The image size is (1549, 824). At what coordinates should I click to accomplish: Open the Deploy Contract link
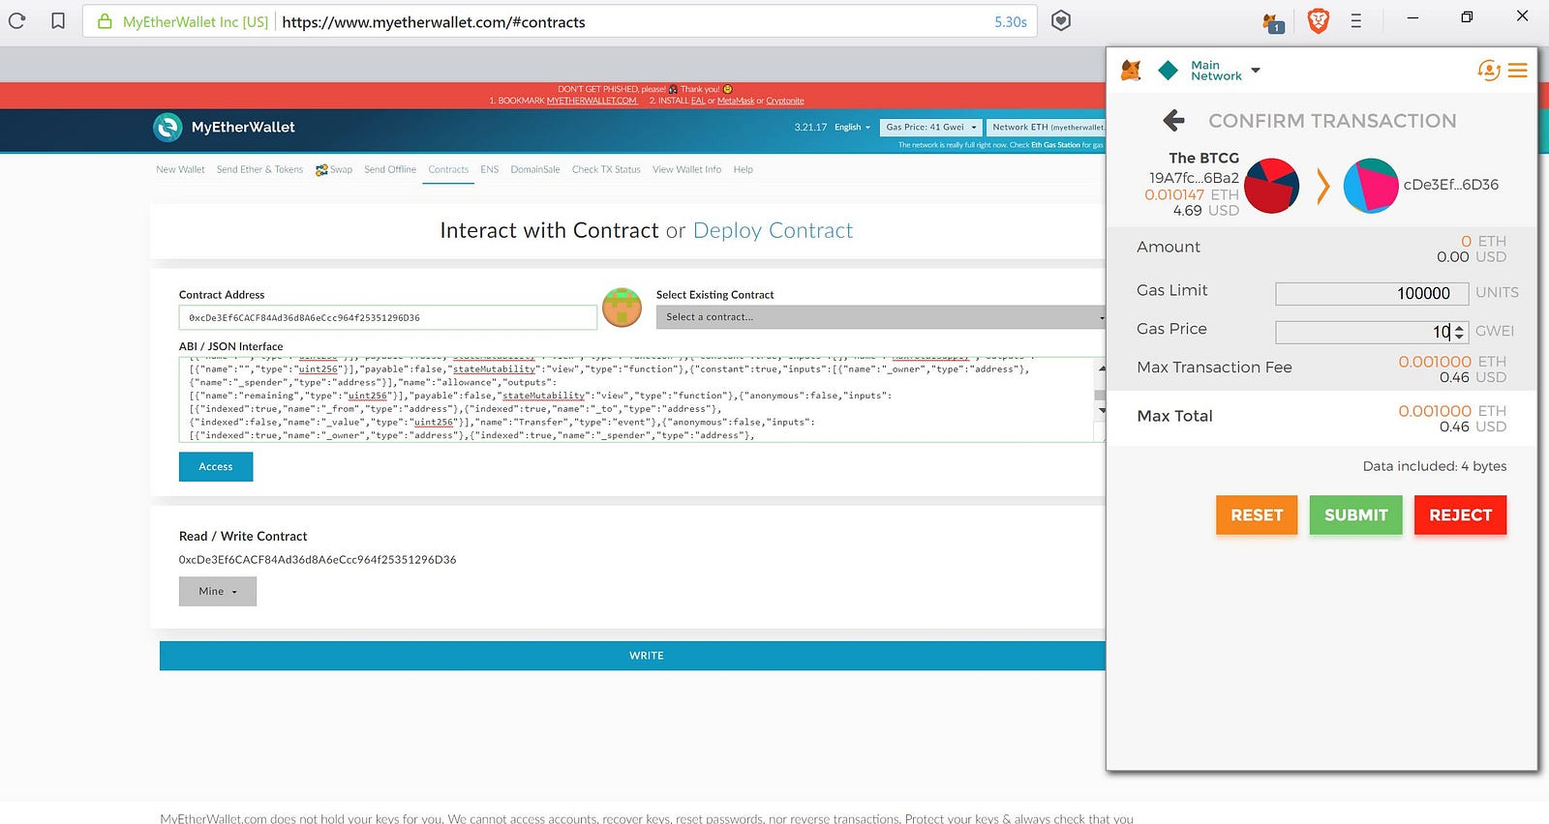[773, 230]
